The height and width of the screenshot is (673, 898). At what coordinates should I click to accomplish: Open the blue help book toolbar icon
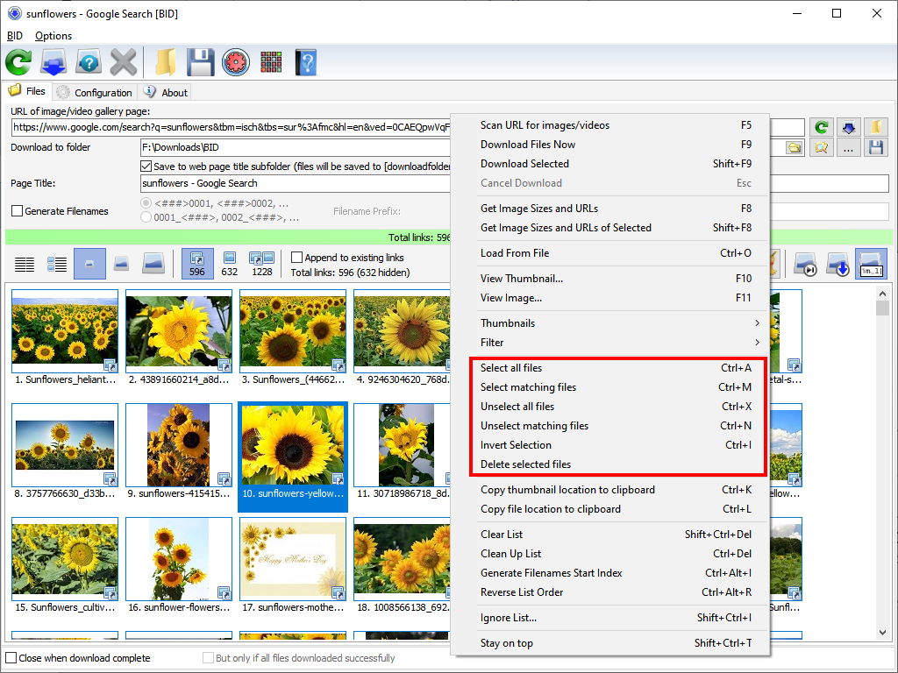point(306,62)
